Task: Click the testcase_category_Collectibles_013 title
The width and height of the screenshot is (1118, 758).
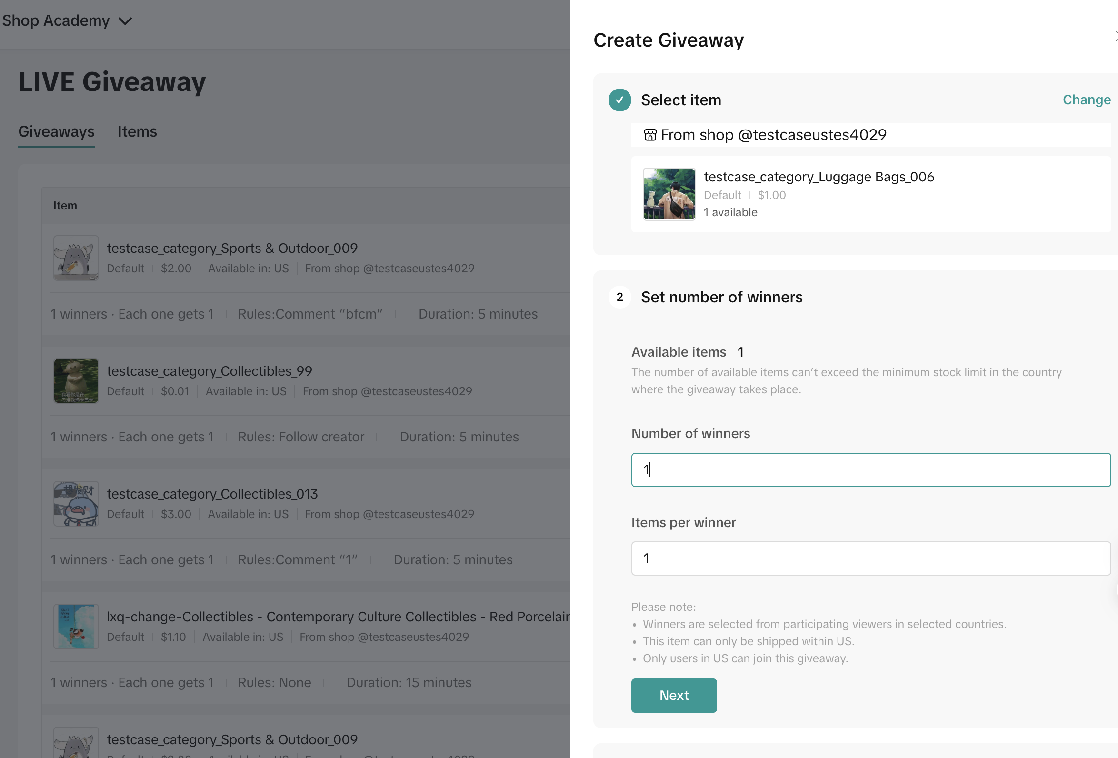Action: [212, 494]
